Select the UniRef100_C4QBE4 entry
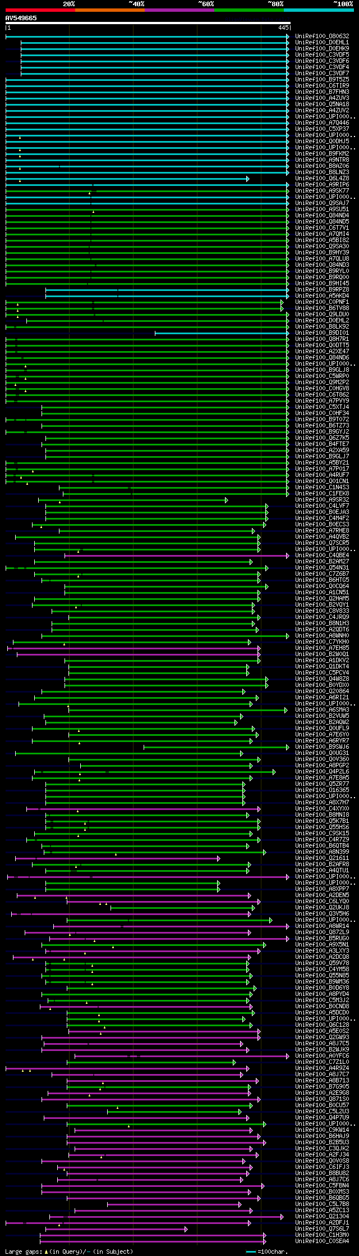The width and height of the screenshot is (359, 1256). point(322,555)
